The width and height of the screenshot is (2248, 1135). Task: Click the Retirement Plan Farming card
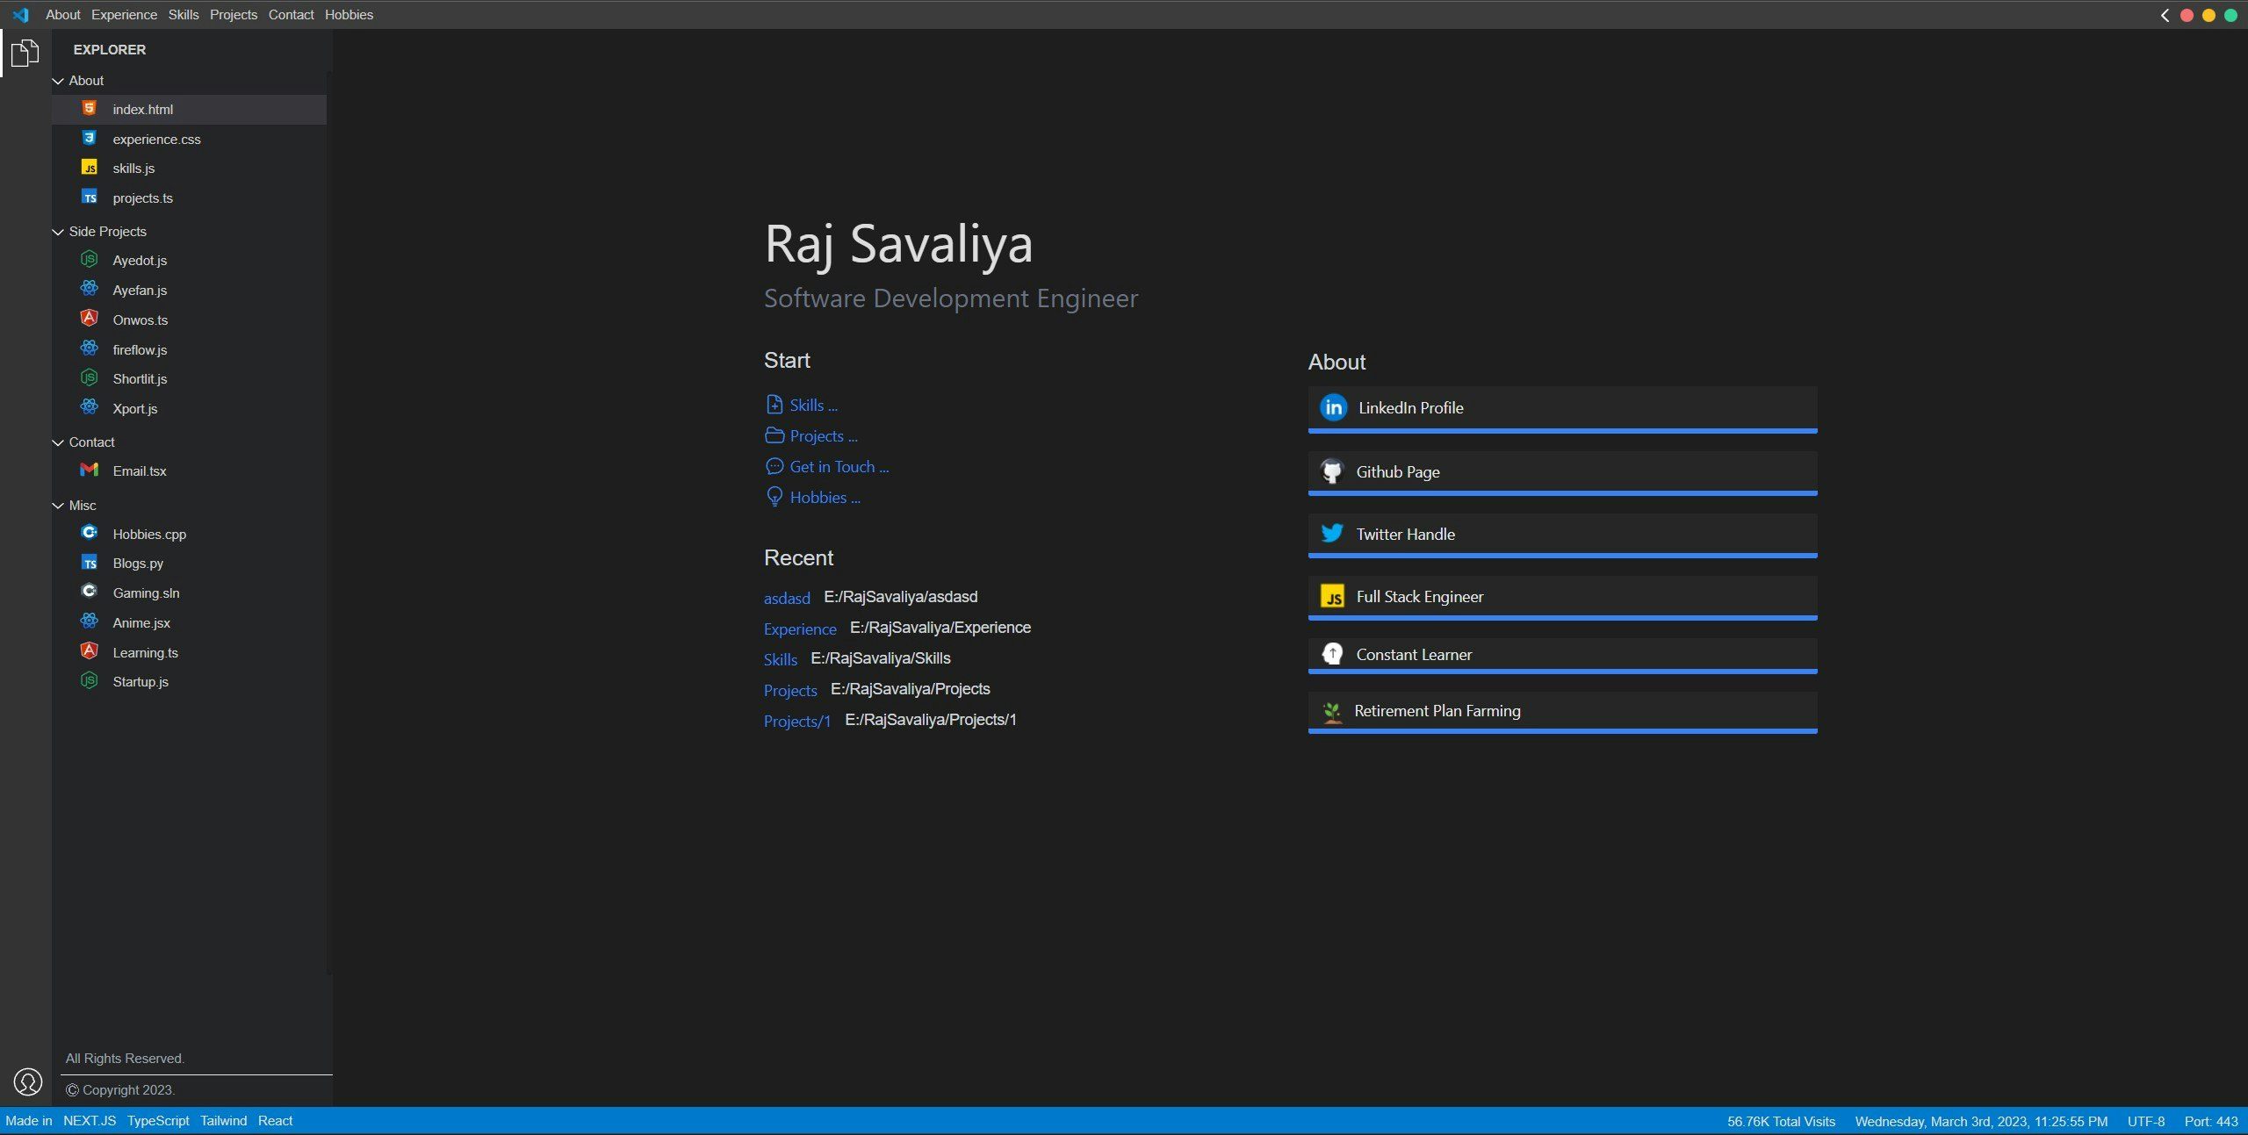pos(1562,712)
